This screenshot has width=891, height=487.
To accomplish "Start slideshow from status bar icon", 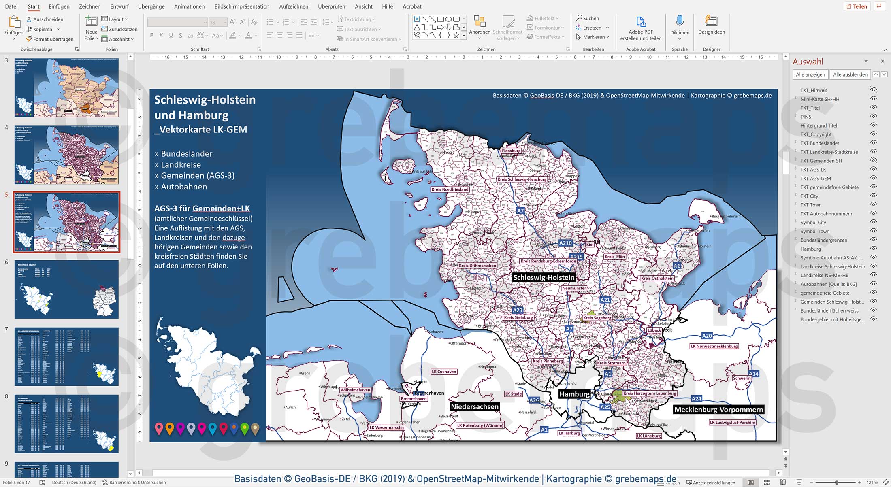I will pyautogui.click(x=799, y=483).
